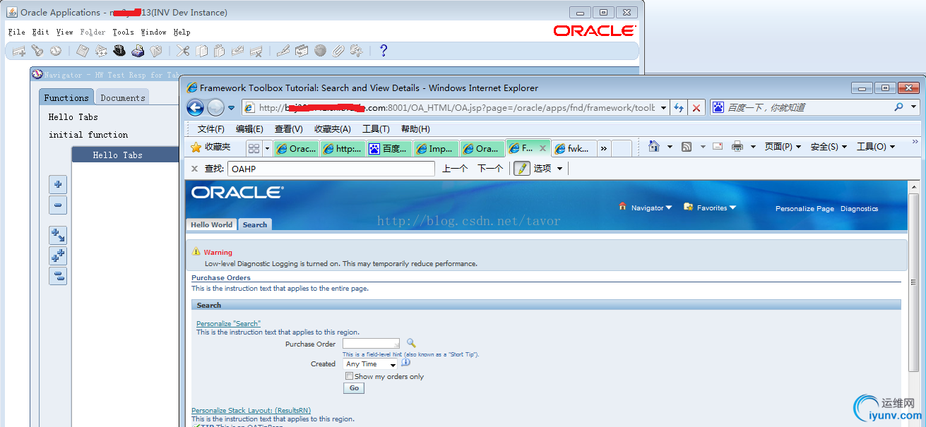This screenshot has width=926, height=427.
Task: Click the Print icon in Oracle Applications toolbar
Action: click(x=138, y=51)
